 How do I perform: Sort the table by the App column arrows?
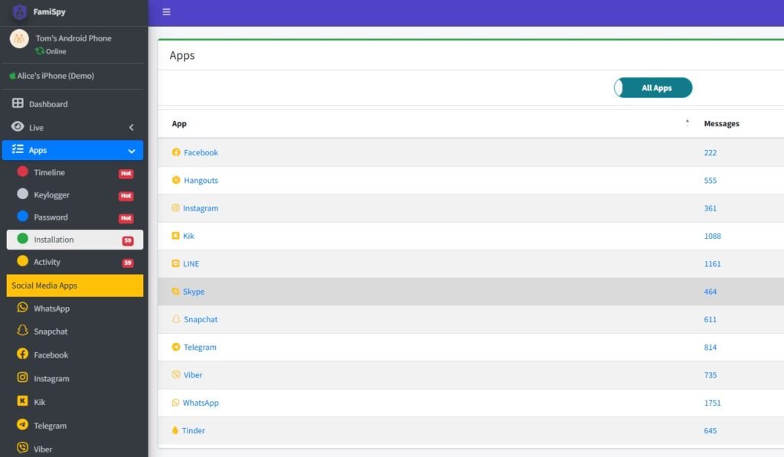point(688,123)
